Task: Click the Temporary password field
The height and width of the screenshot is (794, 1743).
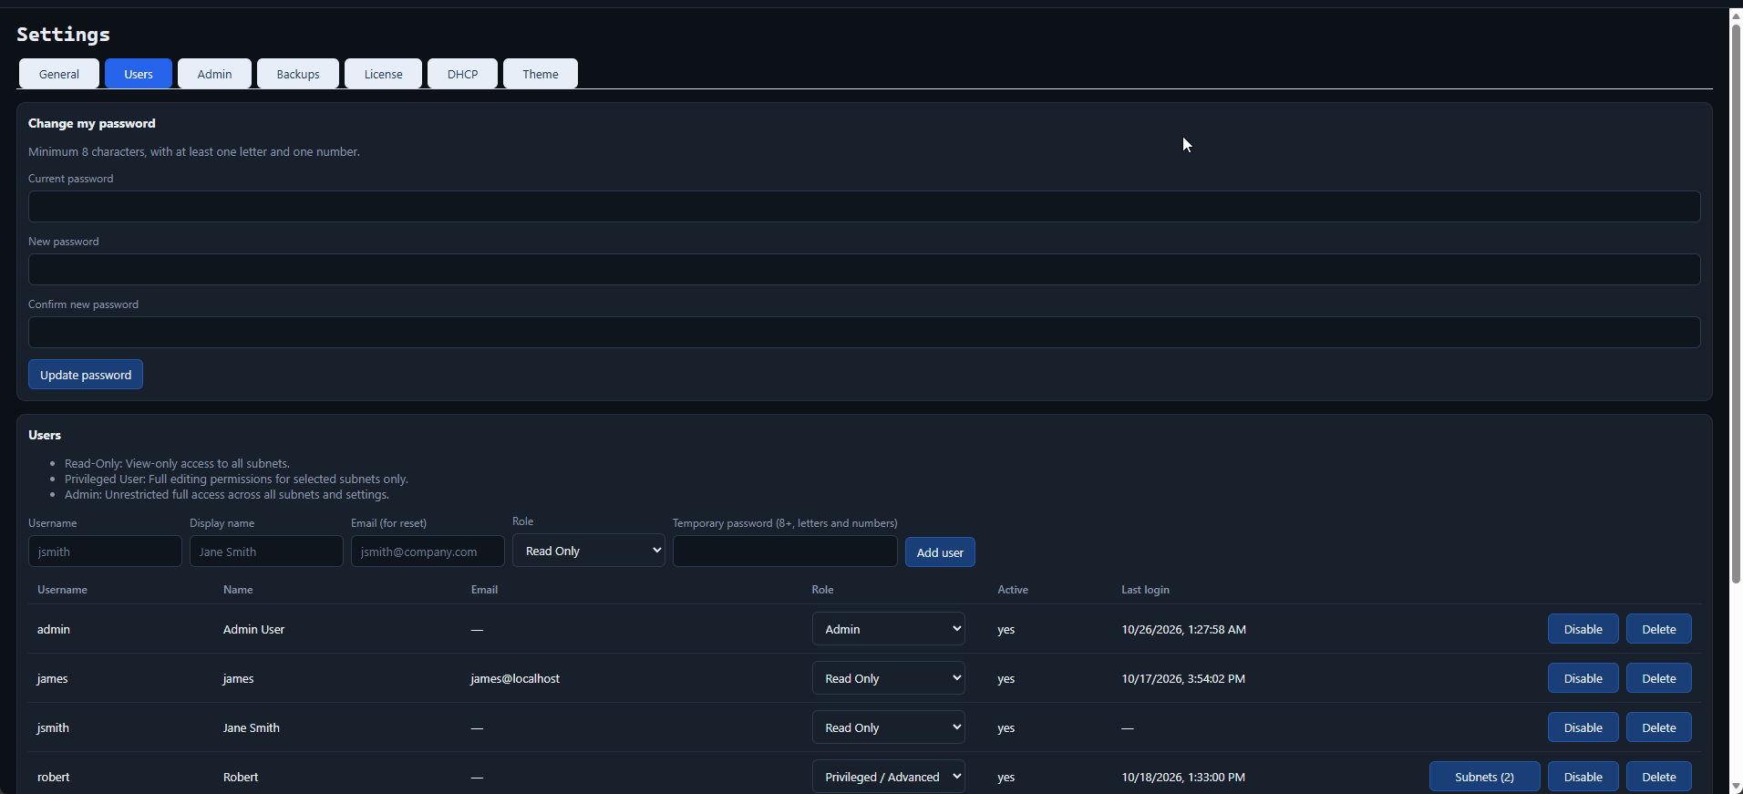Action: (785, 552)
